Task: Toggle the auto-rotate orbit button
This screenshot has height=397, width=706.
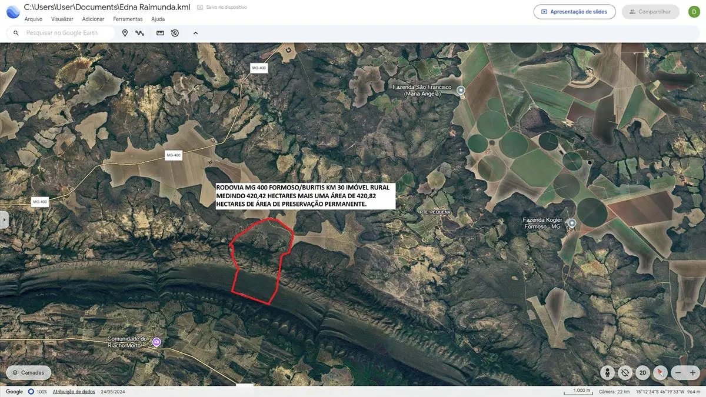Action: [x=625, y=372]
